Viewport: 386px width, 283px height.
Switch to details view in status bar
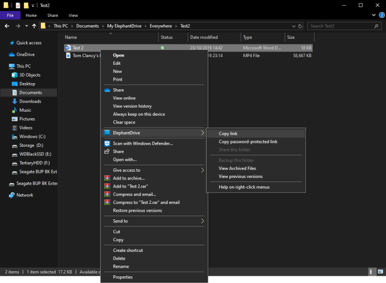pos(371,272)
